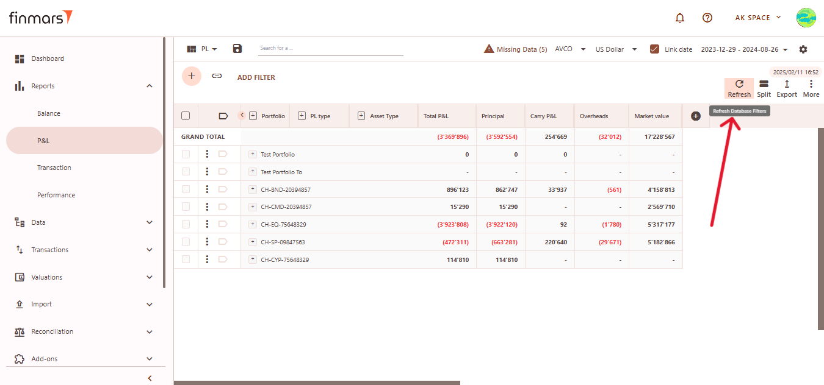Image resolution: width=824 pixels, height=385 pixels.
Task: Open the notifications bell icon
Action: (x=680, y=18)
